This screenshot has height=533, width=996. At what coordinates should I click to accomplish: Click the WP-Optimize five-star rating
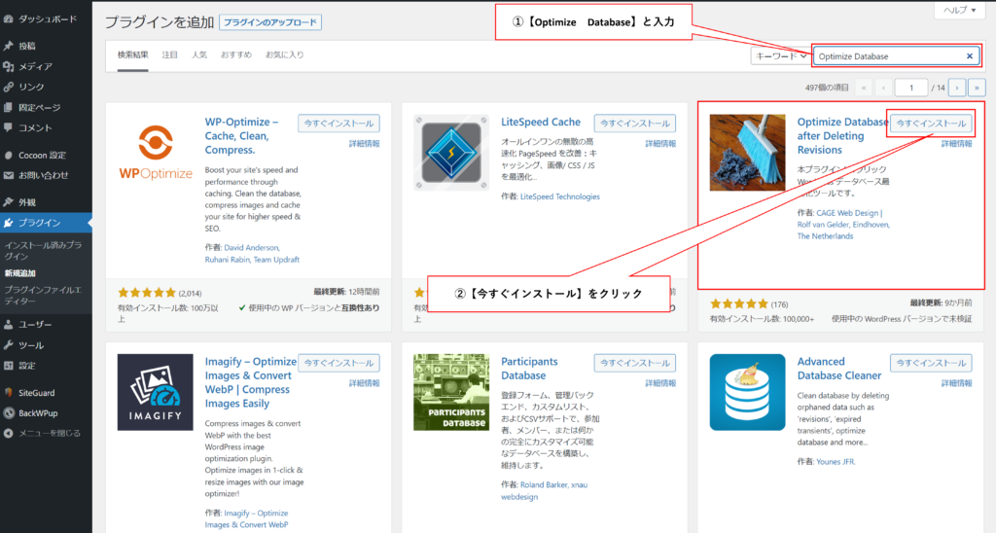coord(147,293)
